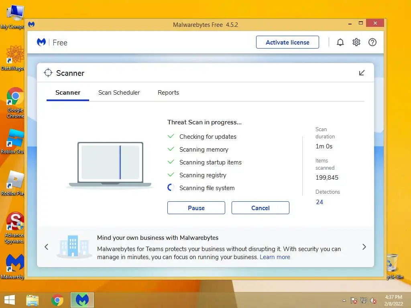Screen dimensions: 411x308
Task: Click the taskbar clock showing 4:37 PM
Action: click(393, 300)
